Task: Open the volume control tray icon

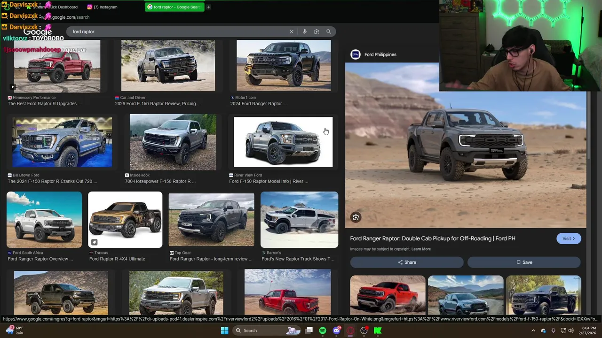Action: [x=571, y=330]
